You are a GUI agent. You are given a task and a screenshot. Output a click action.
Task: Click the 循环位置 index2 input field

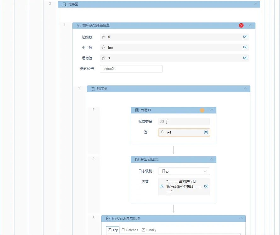coord(131,69)
